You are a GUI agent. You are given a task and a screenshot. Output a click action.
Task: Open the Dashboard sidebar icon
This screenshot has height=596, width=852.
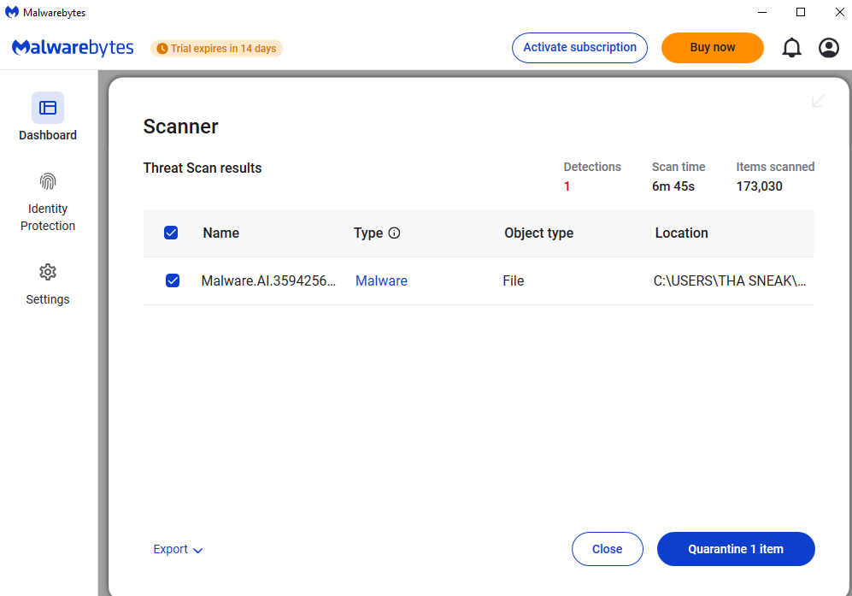(x=48, y=108)
